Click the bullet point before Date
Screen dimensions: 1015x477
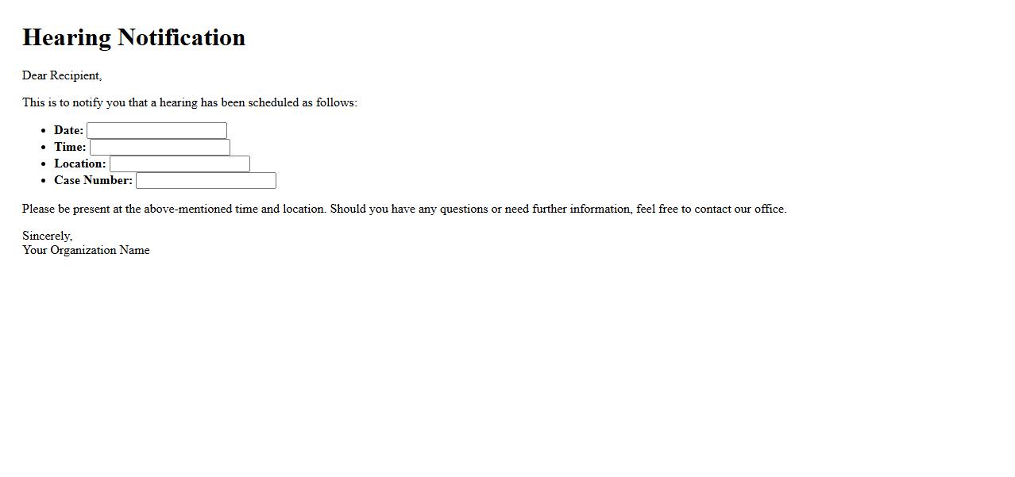43,131
